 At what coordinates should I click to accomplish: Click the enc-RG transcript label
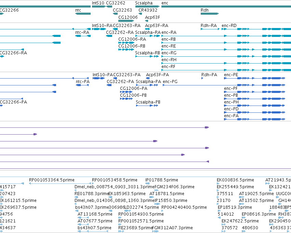169,53
